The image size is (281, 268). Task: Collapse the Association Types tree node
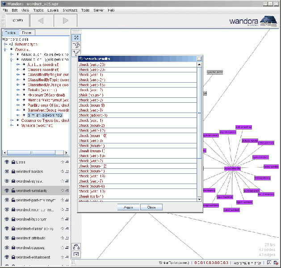(12, 59)
